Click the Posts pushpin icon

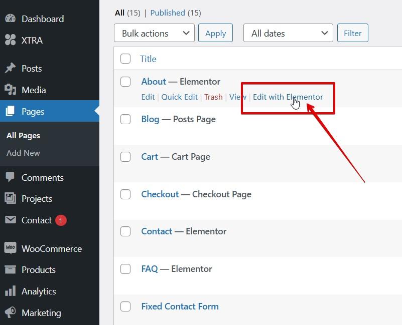pyautogui.click(x=11, y=69)
